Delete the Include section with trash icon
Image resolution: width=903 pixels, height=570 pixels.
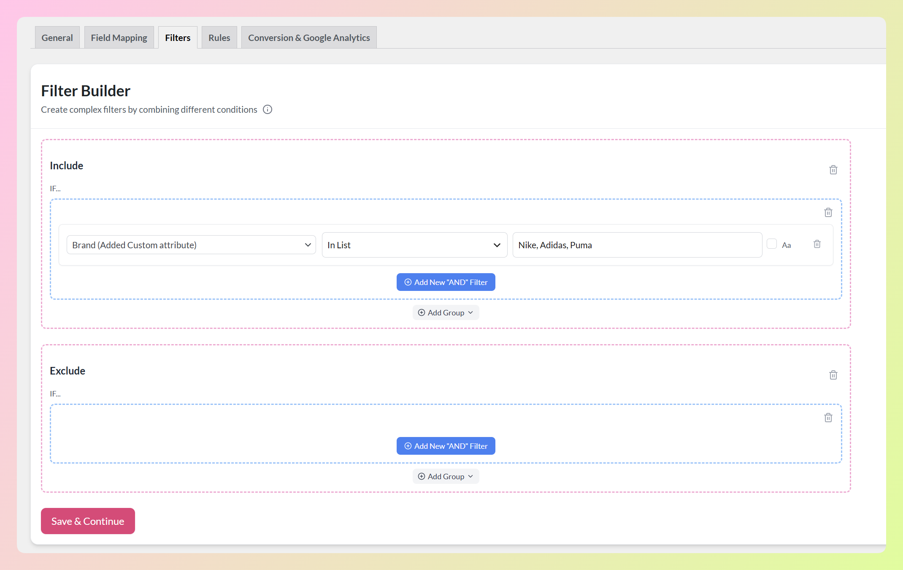click(x=833, y=170)
